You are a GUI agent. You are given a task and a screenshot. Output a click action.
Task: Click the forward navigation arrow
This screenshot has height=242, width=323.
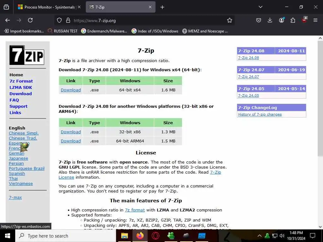[19, 20]
